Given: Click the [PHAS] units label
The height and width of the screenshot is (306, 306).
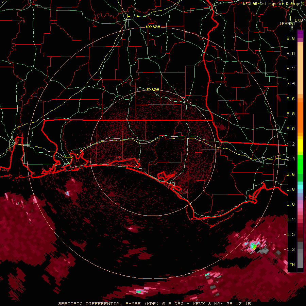Looking at the screenshot, I should point(287,23).
